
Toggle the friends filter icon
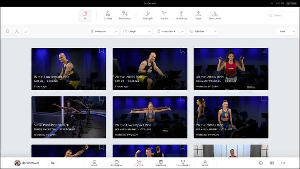(17, 32)
